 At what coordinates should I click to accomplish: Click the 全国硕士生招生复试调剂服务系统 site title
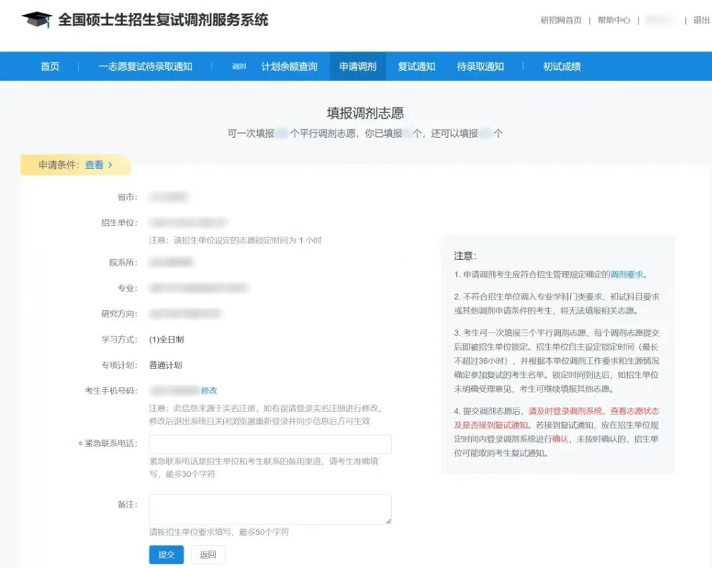(x=163, y=20)
